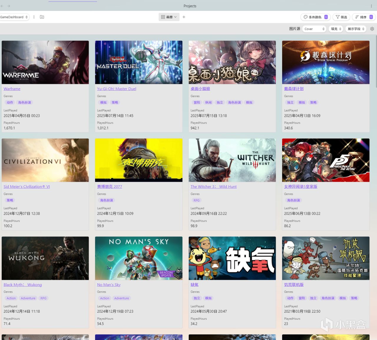Viewport: 377px width, 340px height.
Task: Click the Persona 5 Royal cover image
Action: tap(326, 160)
